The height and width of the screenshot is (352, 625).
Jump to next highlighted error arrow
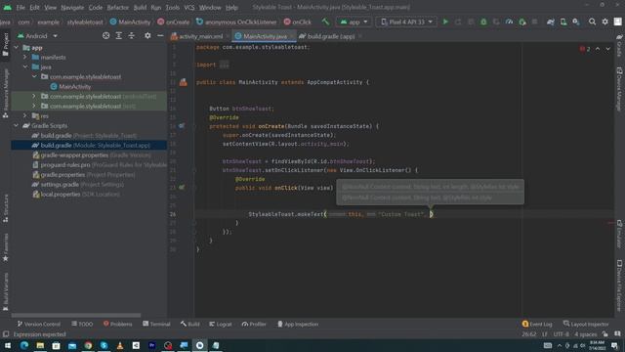(x=607, y=49)
